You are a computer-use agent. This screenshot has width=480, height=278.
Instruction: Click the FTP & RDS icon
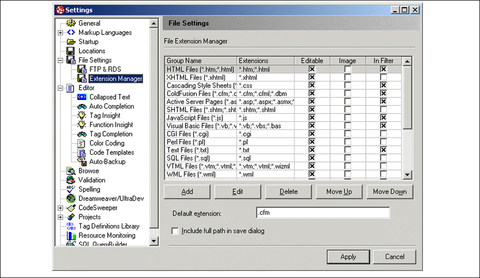pos(82,69)
